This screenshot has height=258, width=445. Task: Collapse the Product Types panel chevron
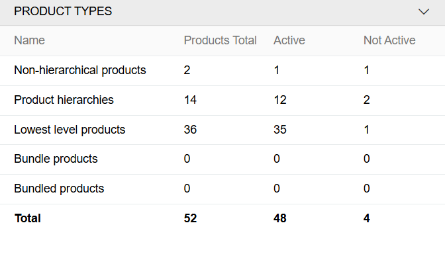point(423,12)
